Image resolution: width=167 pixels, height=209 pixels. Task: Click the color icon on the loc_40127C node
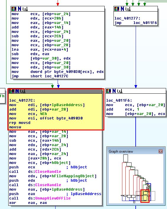(x=12, y=91)
